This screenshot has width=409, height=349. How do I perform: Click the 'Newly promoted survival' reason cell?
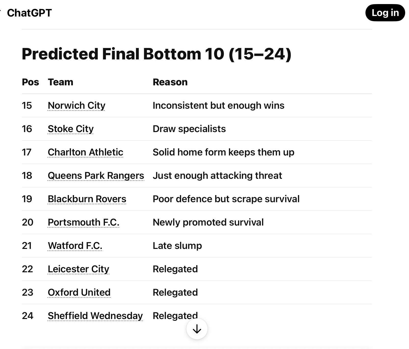208,222
